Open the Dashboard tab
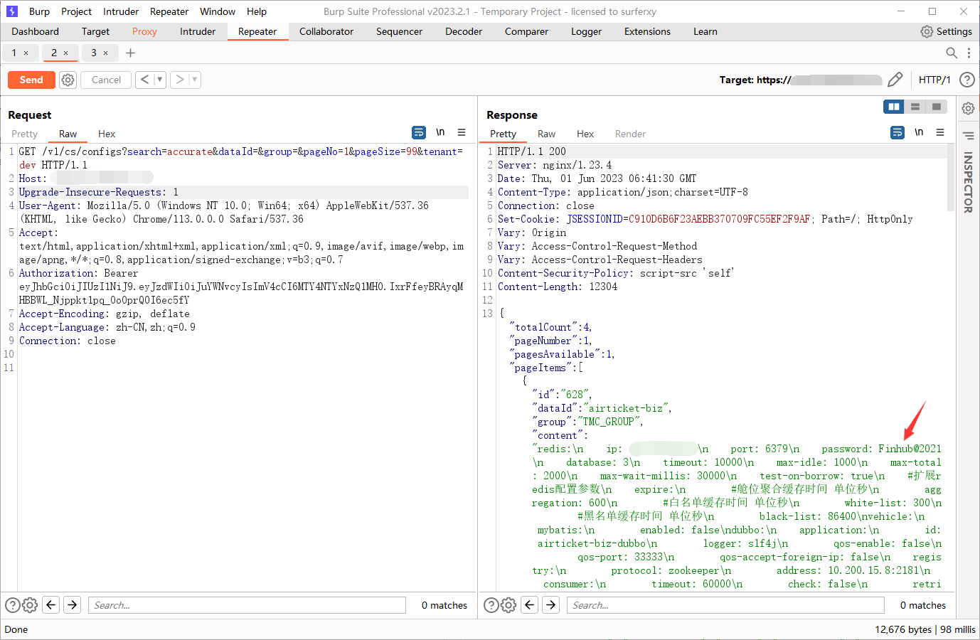The image size is (980, 640). click(x=36, y=31)
